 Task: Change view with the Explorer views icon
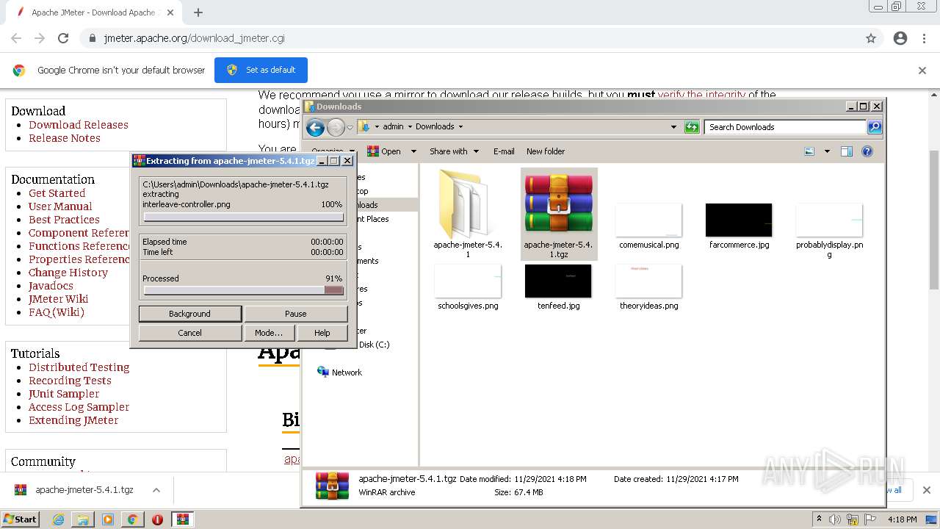(809, 151)
